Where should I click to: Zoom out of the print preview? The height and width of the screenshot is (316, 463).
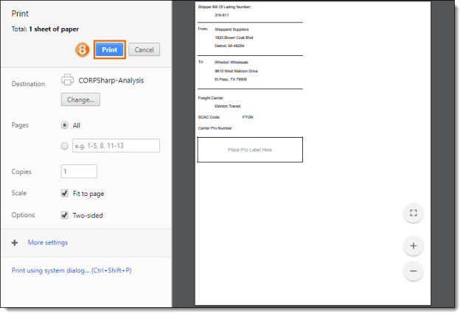point(413,271)
